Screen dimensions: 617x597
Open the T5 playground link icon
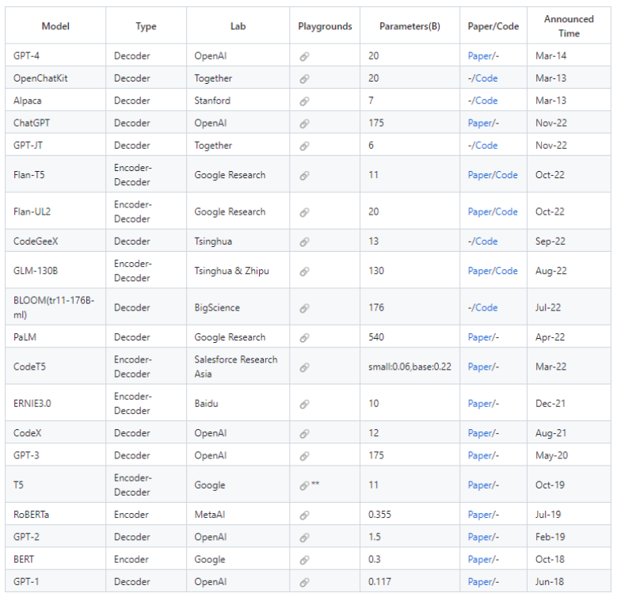tap(304, 485)
